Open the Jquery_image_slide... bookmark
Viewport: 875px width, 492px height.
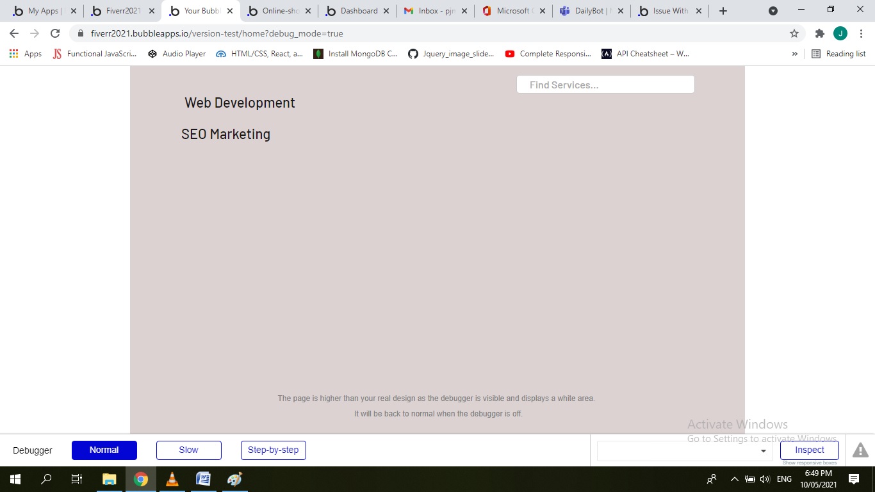pos(451,54)
